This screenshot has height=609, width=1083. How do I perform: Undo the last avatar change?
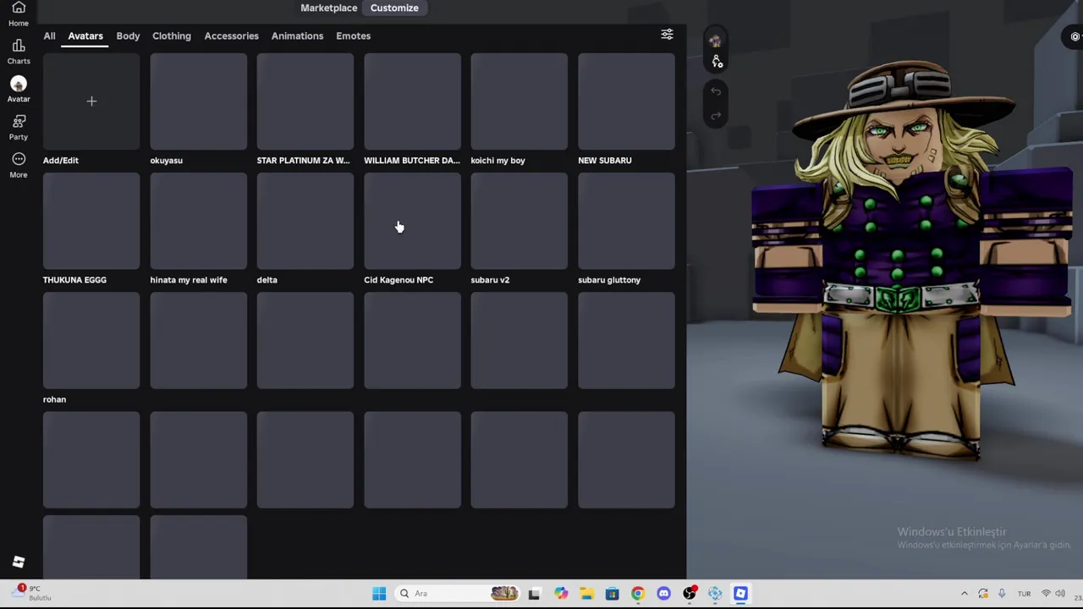716,91
